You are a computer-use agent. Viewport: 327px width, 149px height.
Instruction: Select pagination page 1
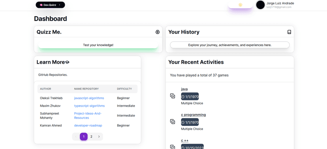point(84,137)
